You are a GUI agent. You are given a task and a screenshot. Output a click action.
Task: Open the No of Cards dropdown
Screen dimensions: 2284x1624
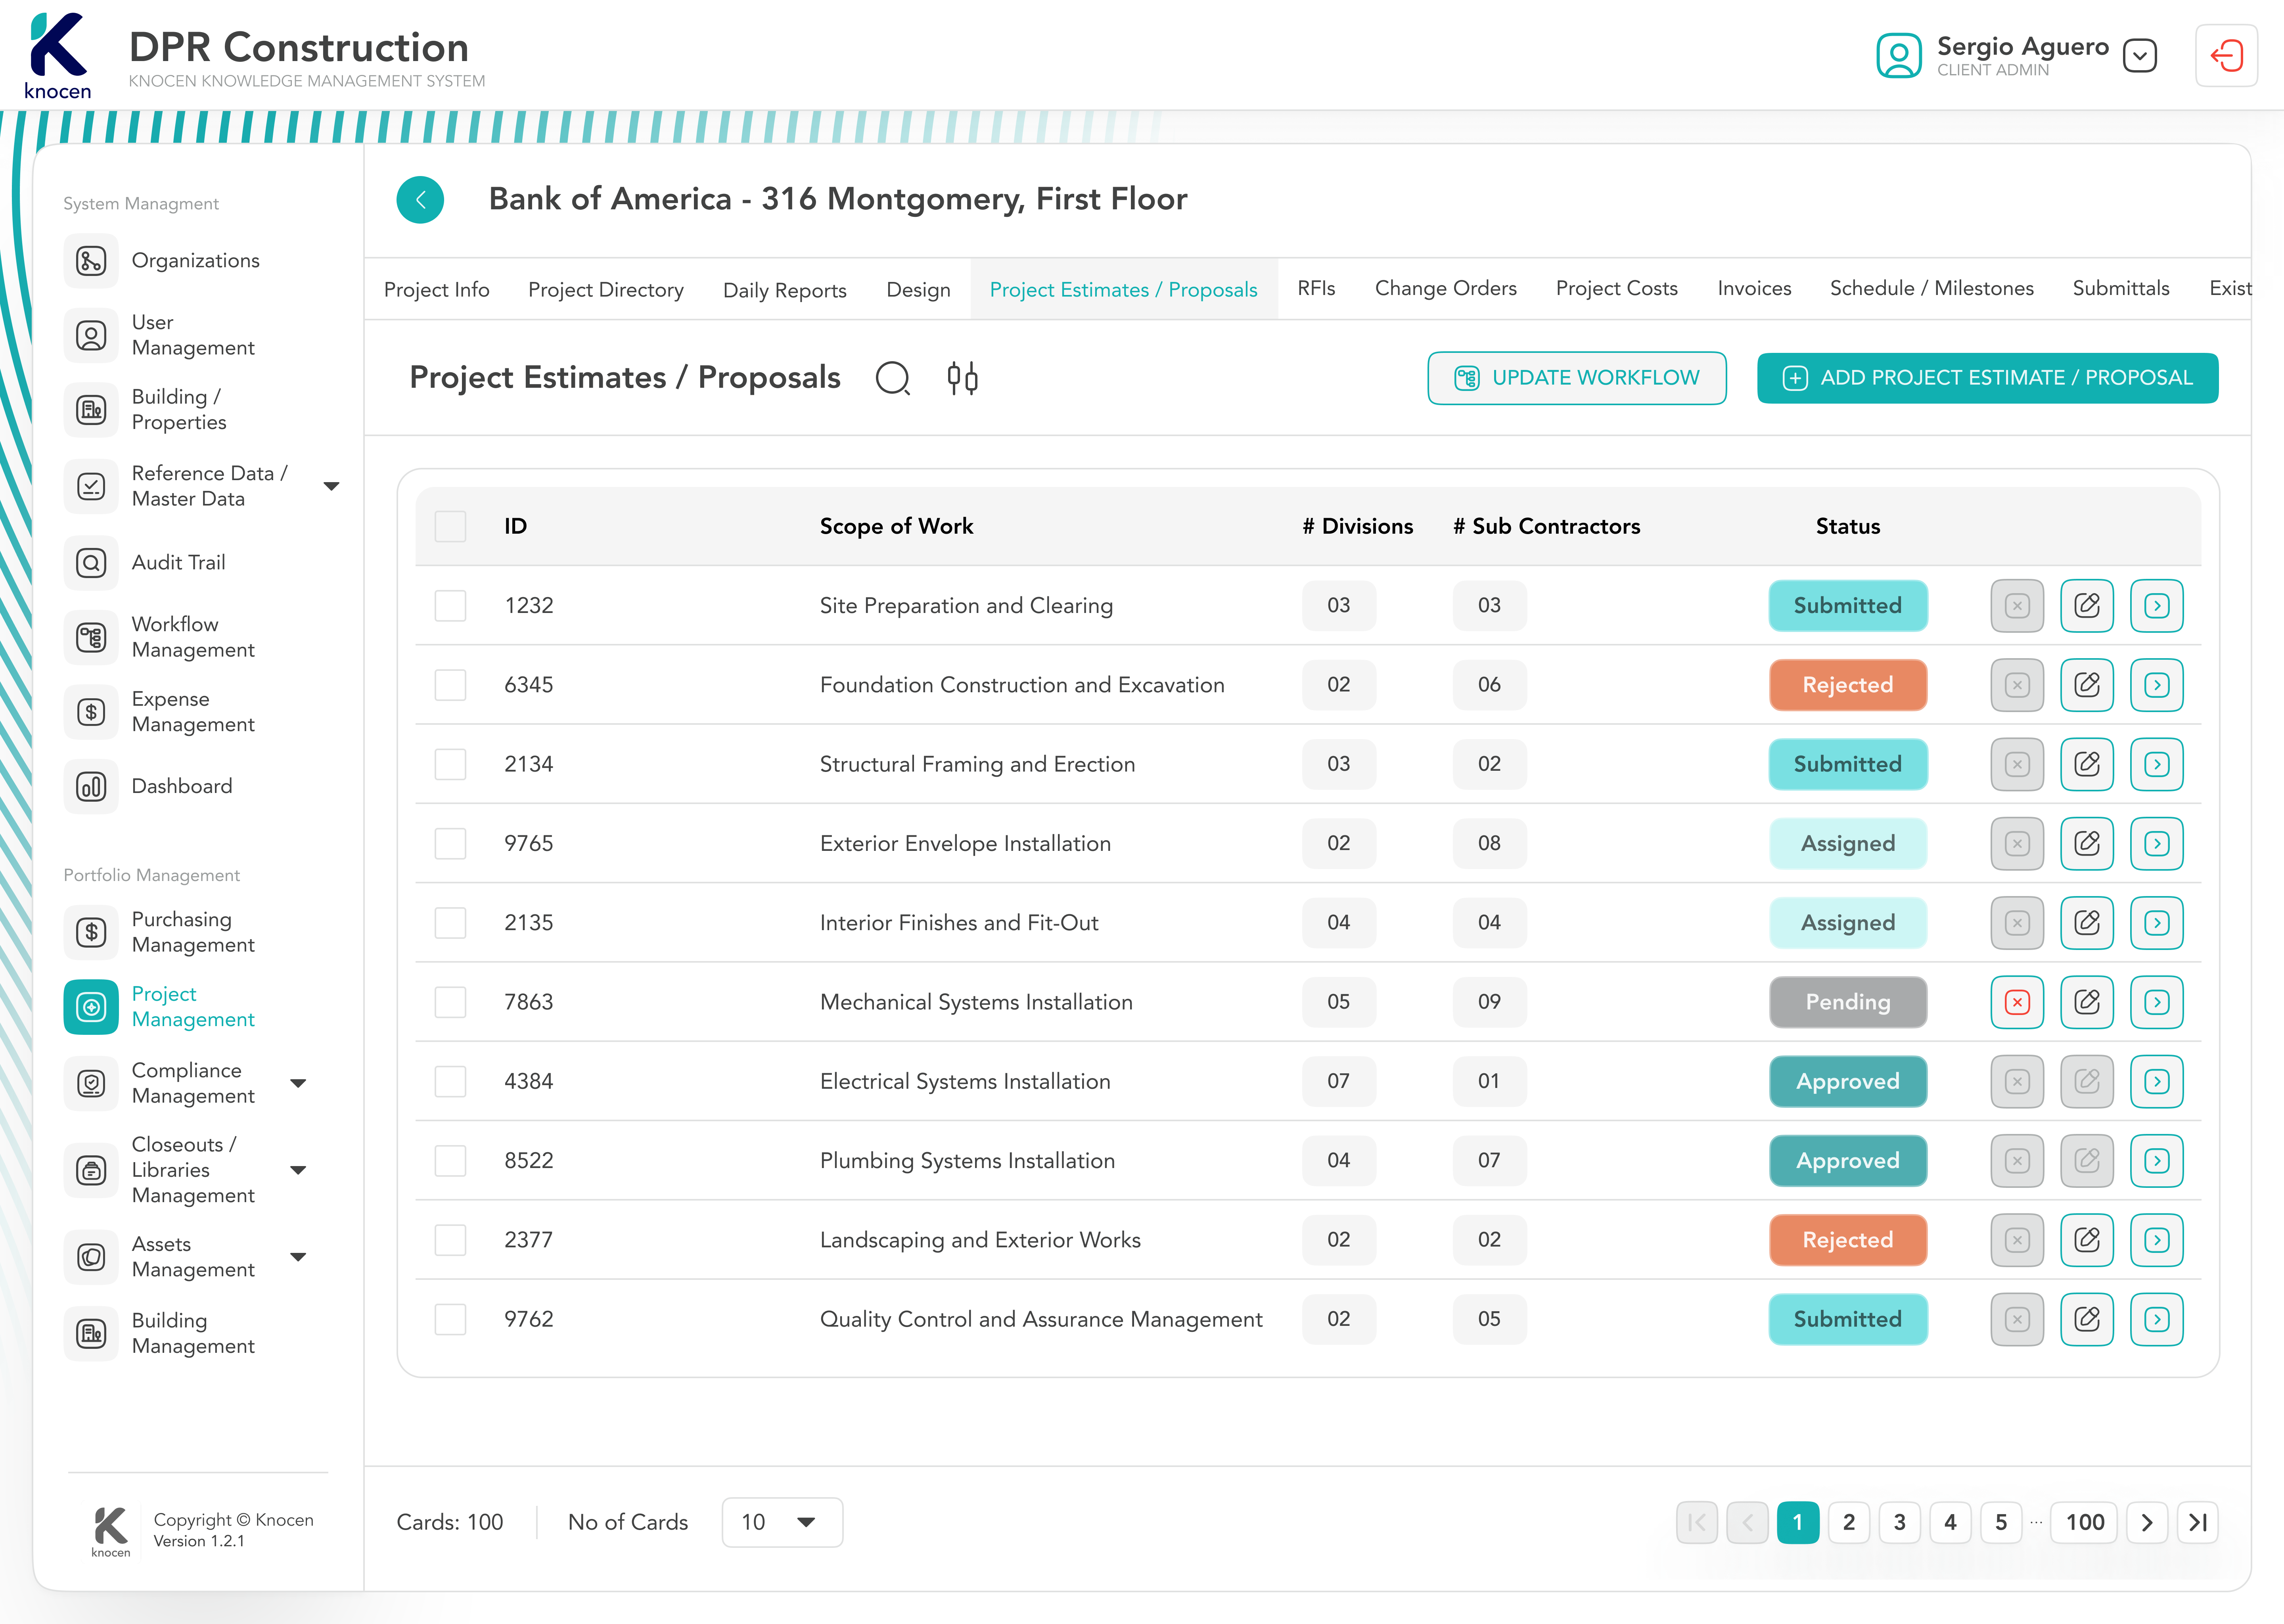pyautogui.click(x=781, y=1522)
